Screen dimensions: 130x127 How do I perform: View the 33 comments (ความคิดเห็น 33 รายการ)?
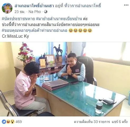click(92, 122)
